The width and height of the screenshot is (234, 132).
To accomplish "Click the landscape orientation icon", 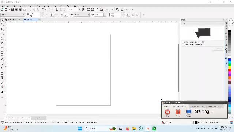I will click(56, 15).
